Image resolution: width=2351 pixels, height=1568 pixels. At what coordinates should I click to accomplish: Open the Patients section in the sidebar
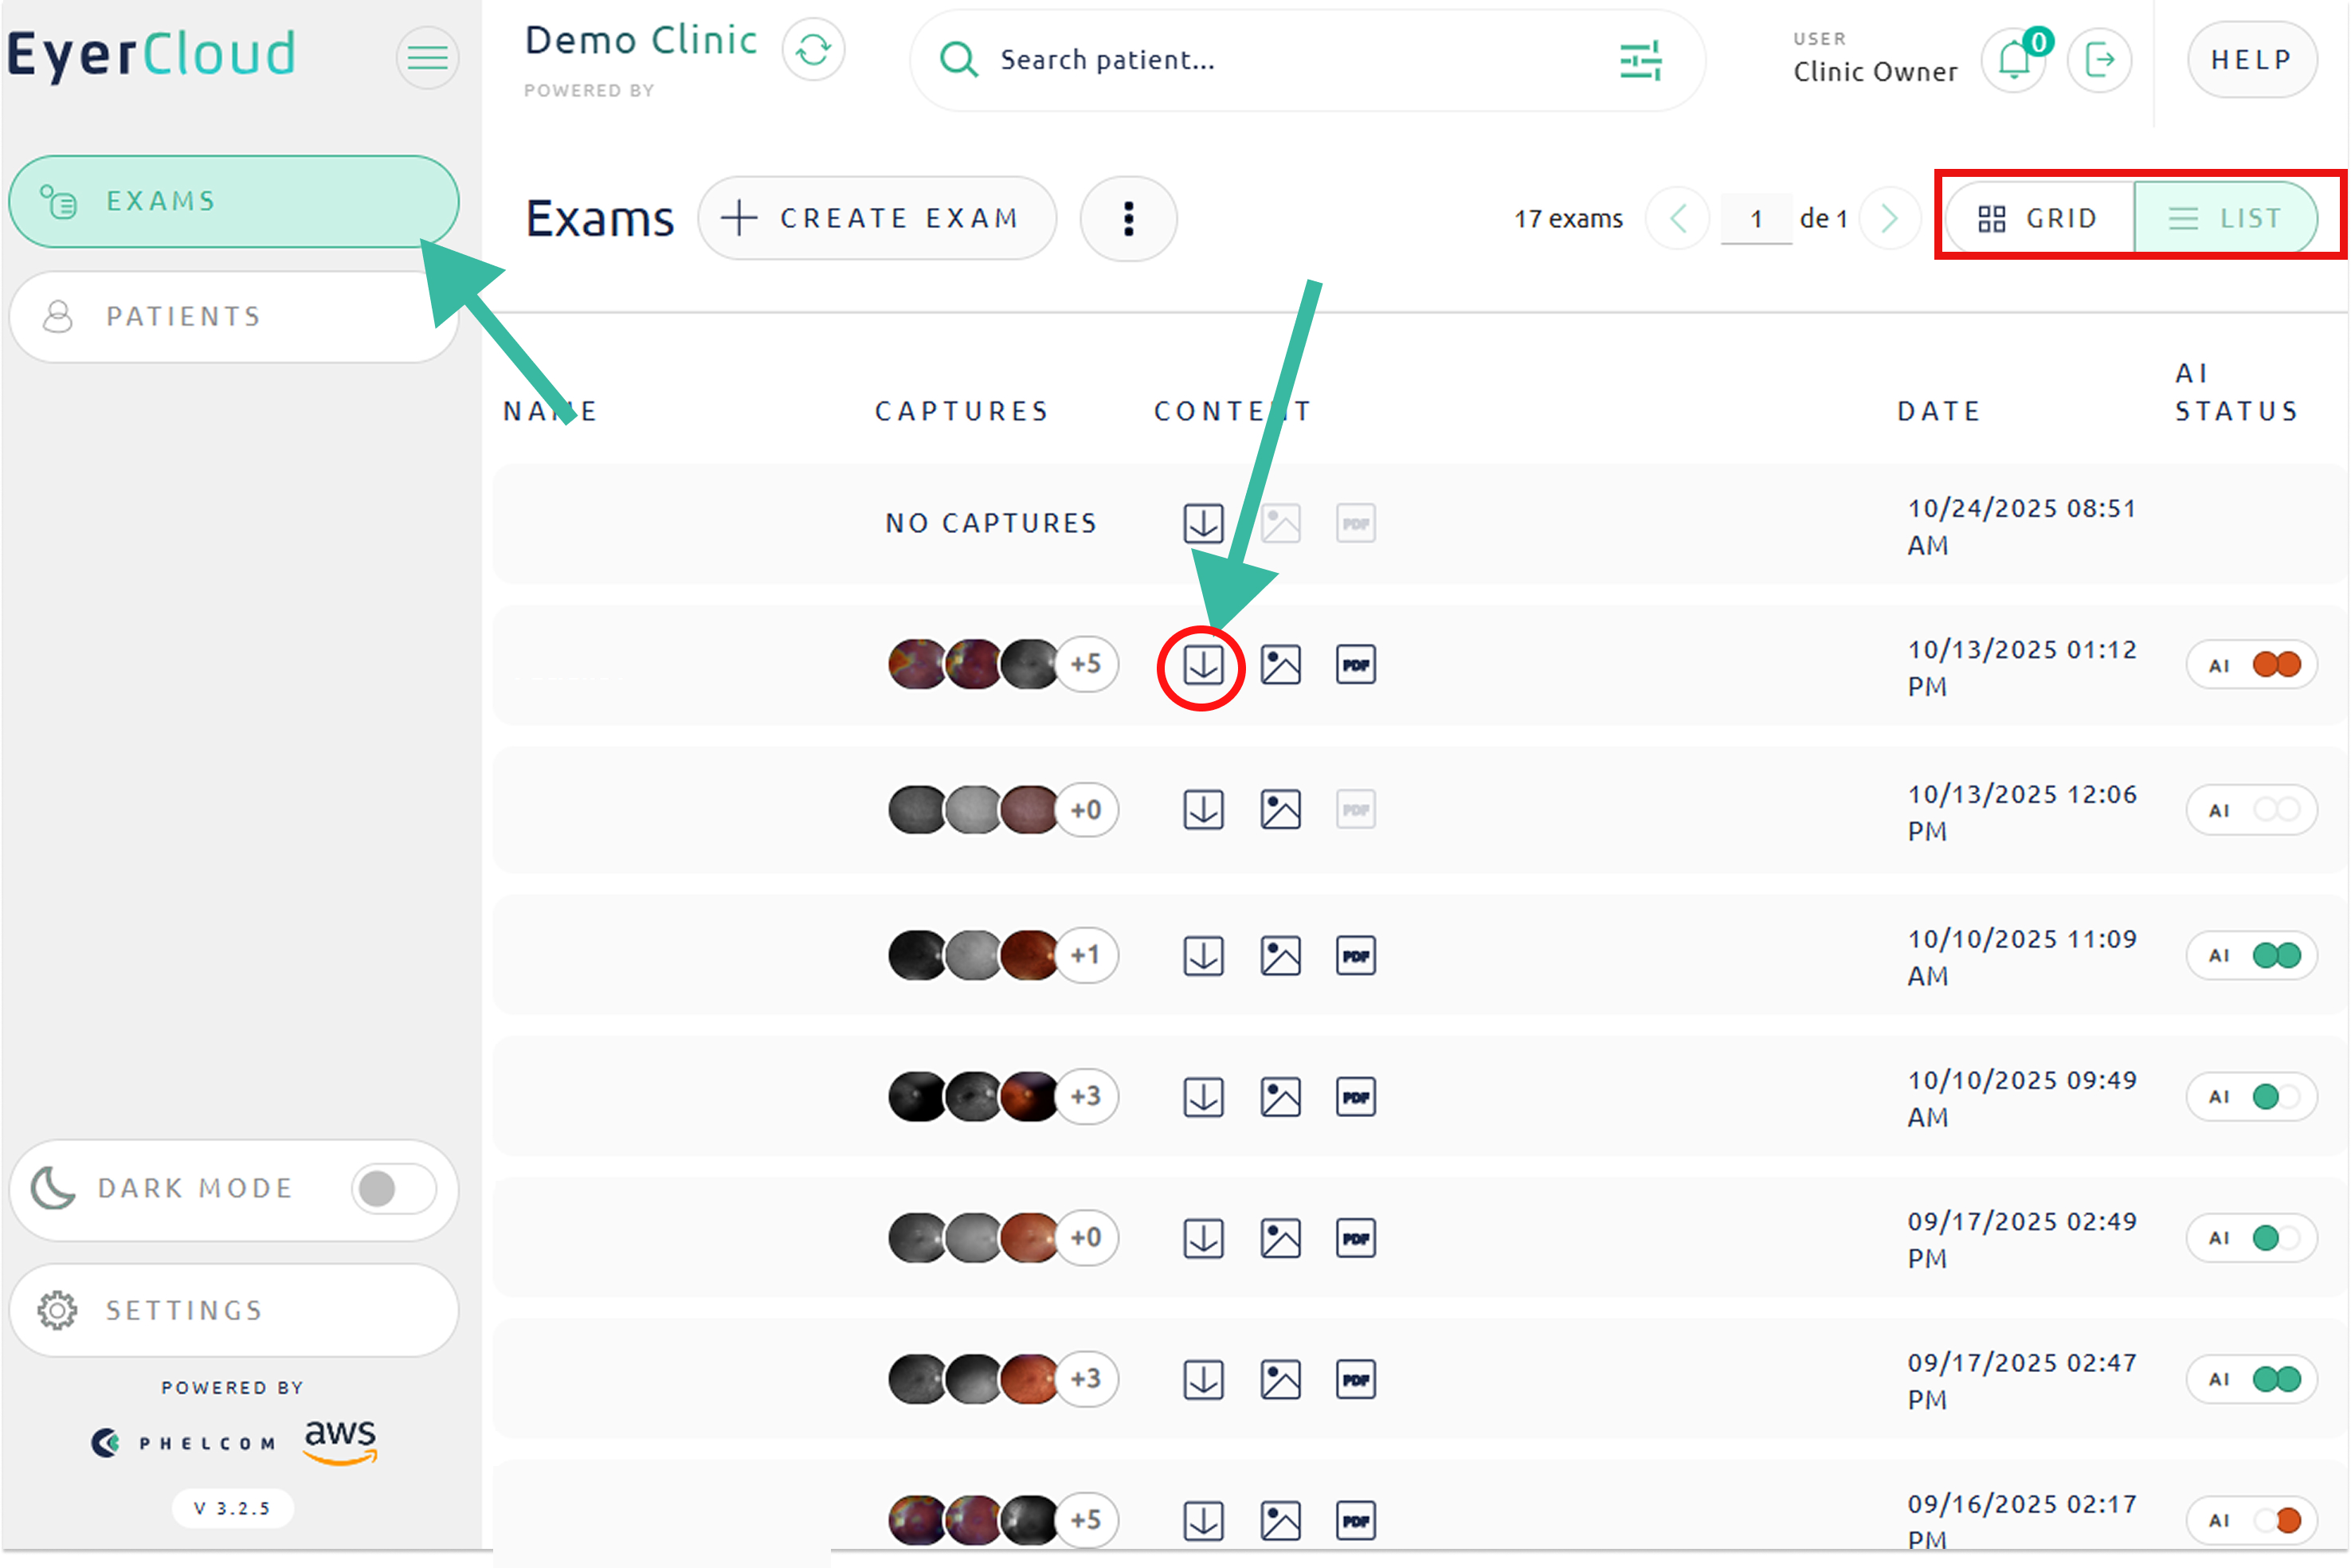[233, 317]
